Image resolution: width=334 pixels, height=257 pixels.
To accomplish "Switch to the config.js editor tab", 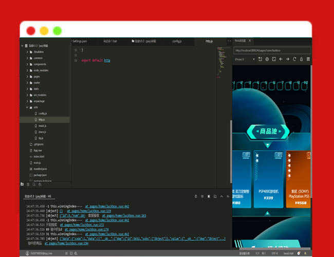I will click(177, 41).
